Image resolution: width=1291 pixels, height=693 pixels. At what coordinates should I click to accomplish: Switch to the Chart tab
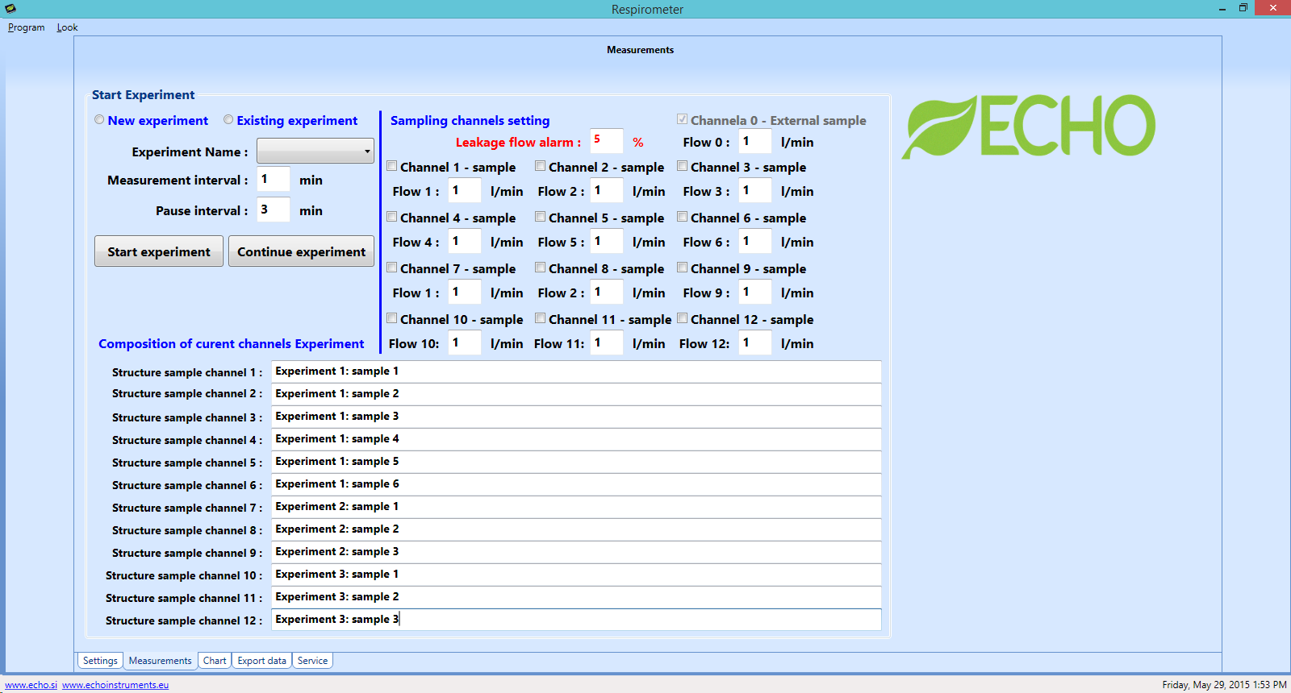tap(215, 661)
